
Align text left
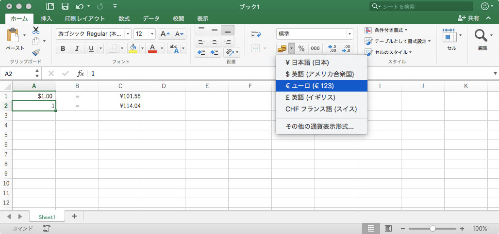[201, 41]
